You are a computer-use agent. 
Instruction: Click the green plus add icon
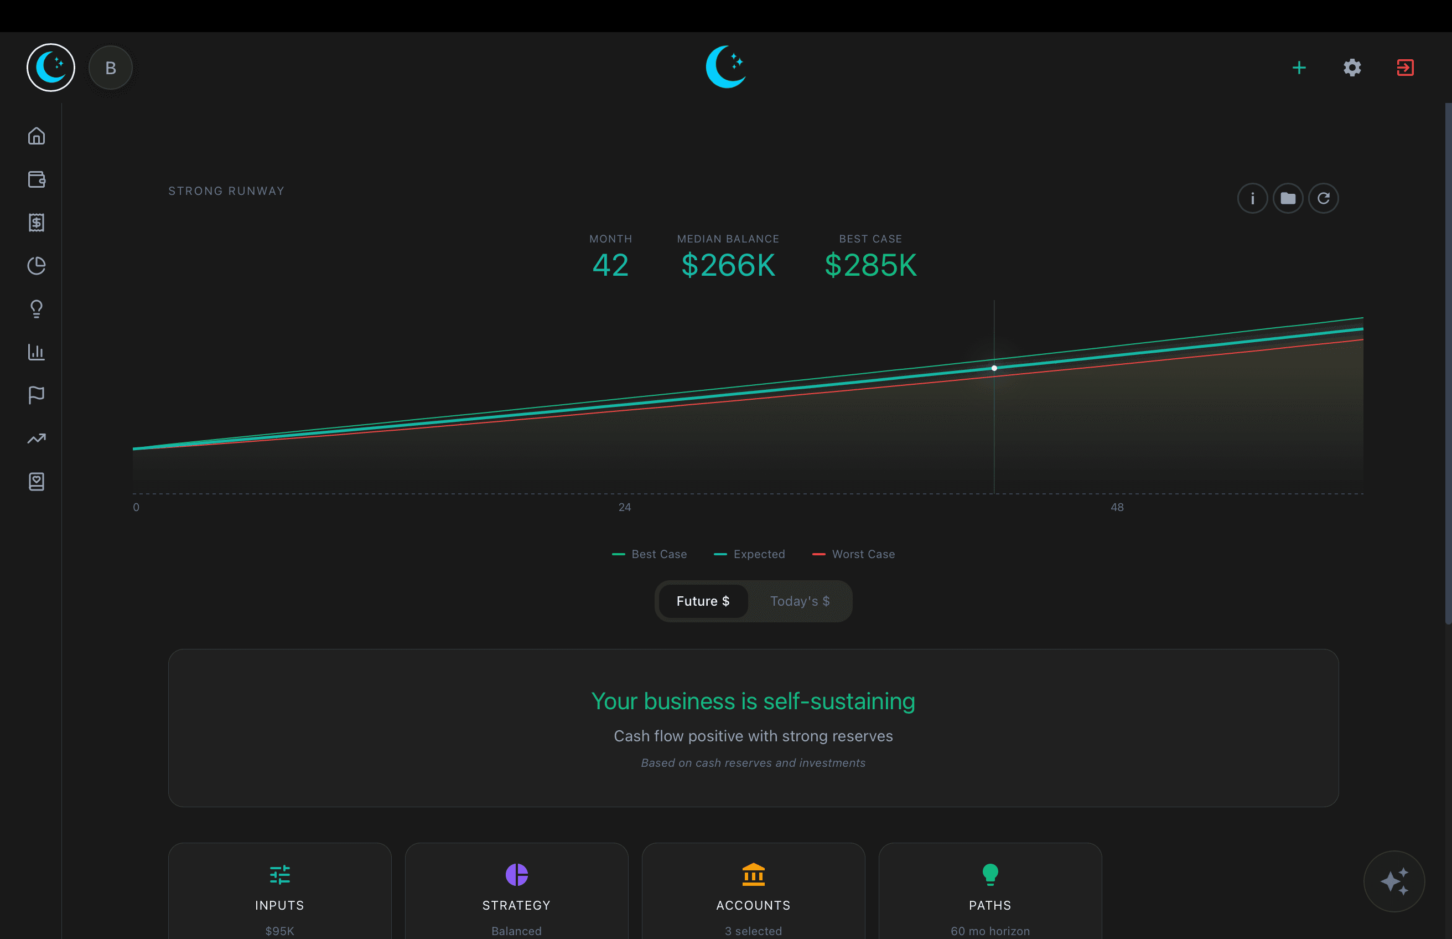(1299, 68)
